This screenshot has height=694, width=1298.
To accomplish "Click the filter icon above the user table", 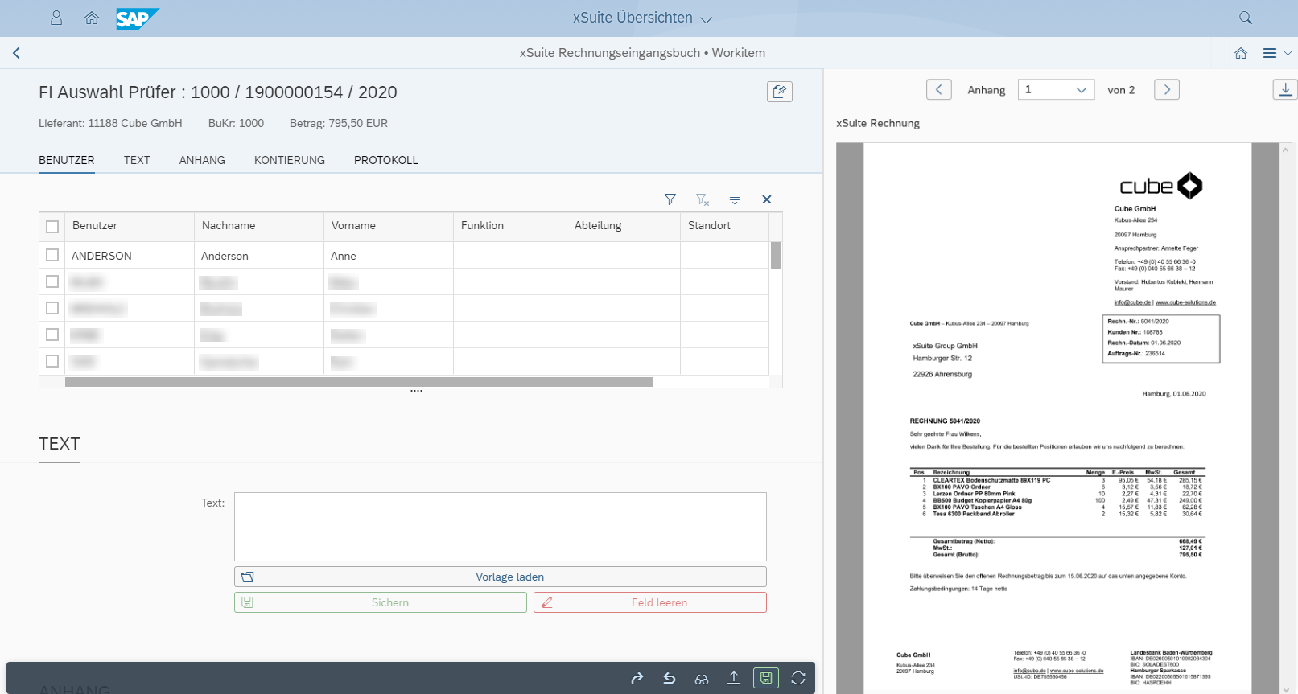I will tap(670, 199).
